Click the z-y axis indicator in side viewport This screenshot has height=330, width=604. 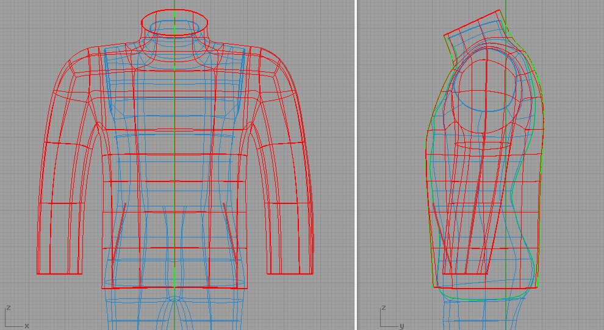click(x=392, y=317)
